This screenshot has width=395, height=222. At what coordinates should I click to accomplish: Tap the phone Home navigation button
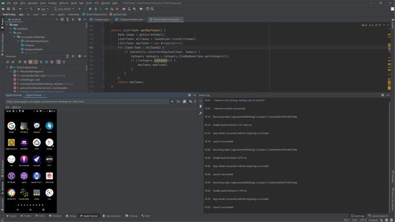(30, 210)
